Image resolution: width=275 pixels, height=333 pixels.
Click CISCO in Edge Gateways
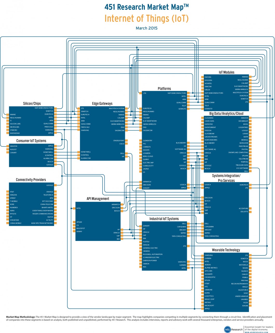122,144
